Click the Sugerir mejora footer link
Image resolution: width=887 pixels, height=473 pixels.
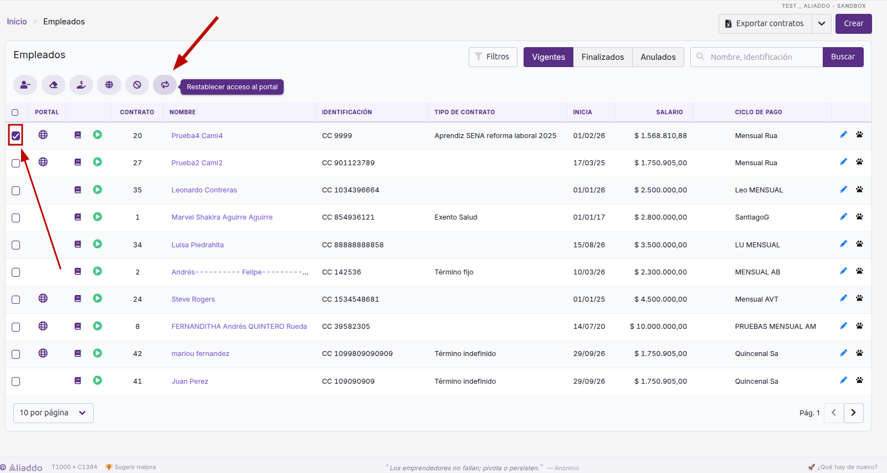131,467
